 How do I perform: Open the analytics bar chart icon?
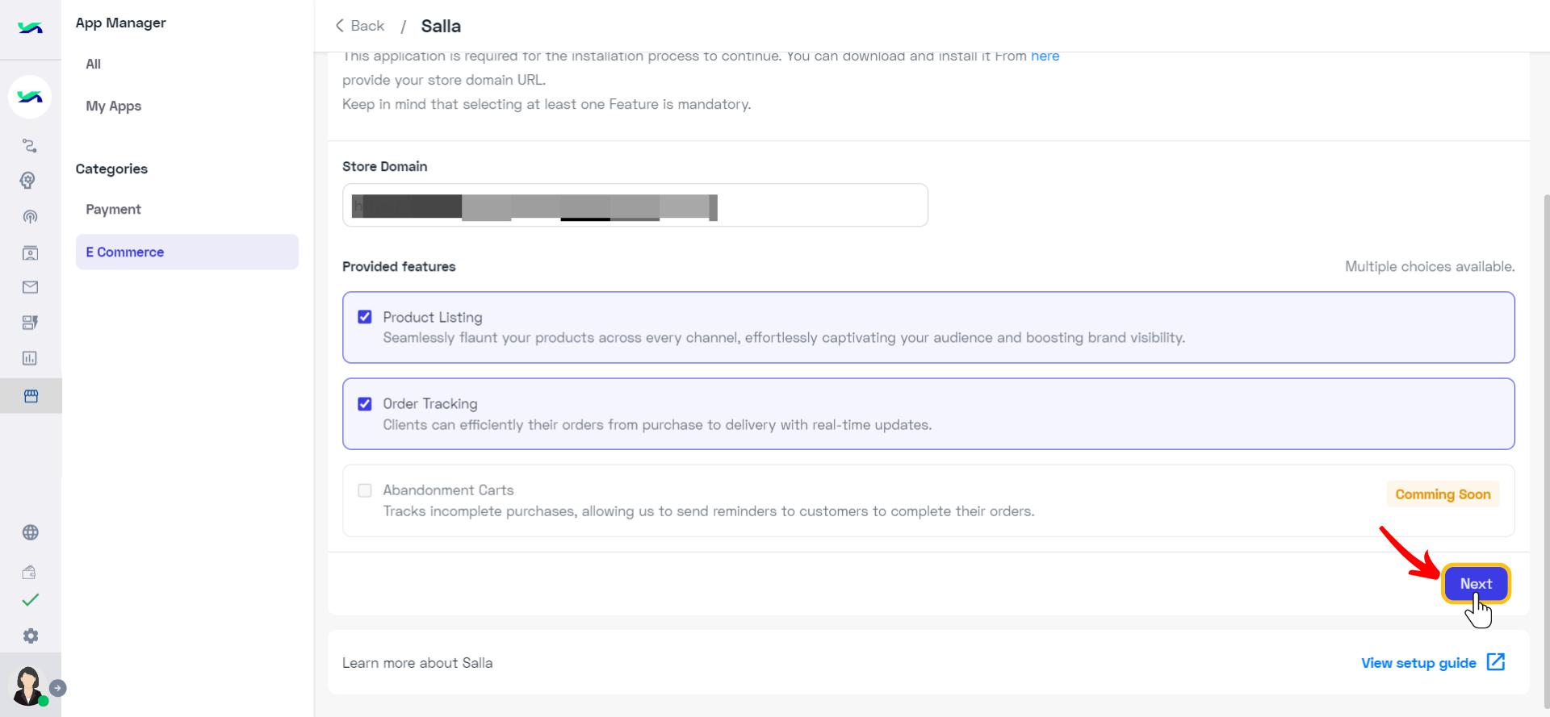coord(30,358)
